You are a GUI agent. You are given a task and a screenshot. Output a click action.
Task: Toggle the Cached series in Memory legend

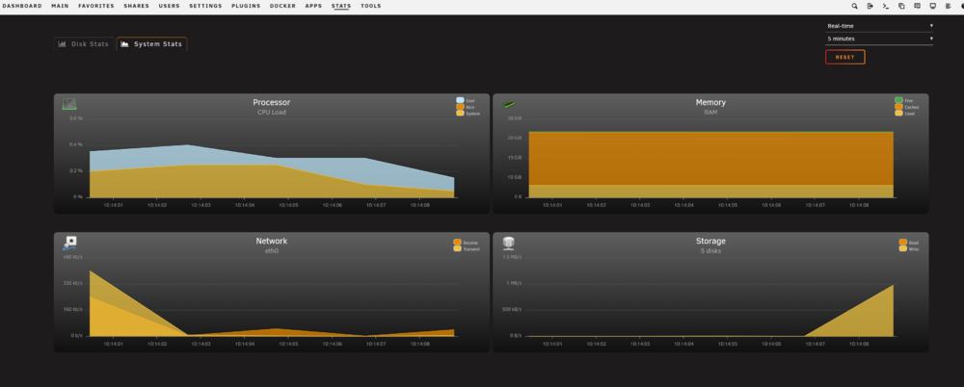point(907,107)
